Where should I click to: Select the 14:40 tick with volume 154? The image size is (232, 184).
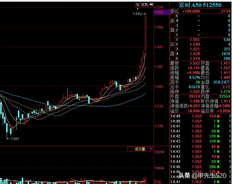pos(201,116)
